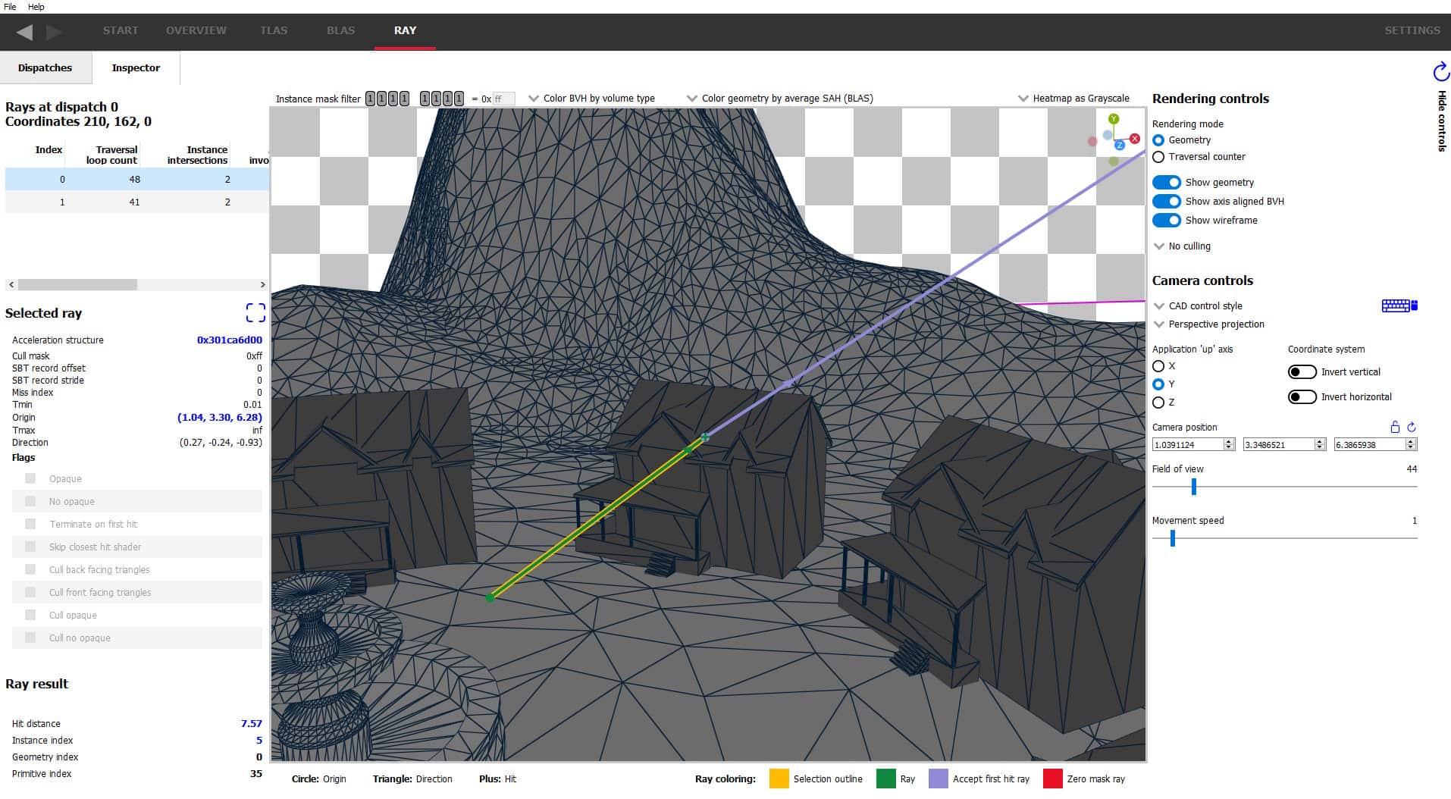Enable Invert vertical in Coordinate system
Screen dimensions: 1451x799
tap(1302, 371)
